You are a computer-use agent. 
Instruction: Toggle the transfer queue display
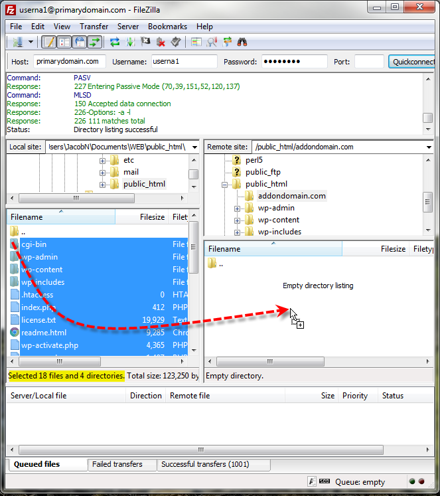(x=95, y=42)
